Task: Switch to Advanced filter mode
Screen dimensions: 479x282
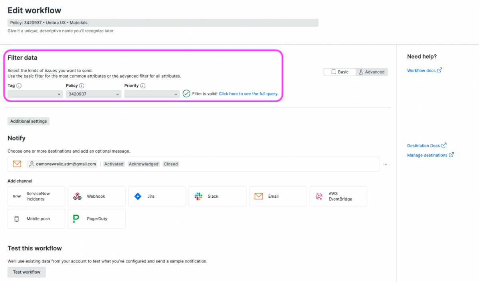Action: click(x=372, y=72)
